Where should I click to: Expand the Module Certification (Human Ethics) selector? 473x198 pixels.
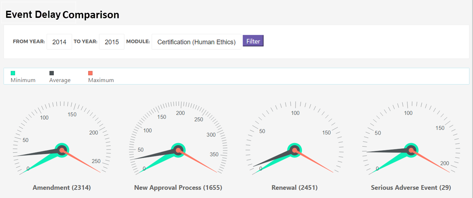point(196,42)
